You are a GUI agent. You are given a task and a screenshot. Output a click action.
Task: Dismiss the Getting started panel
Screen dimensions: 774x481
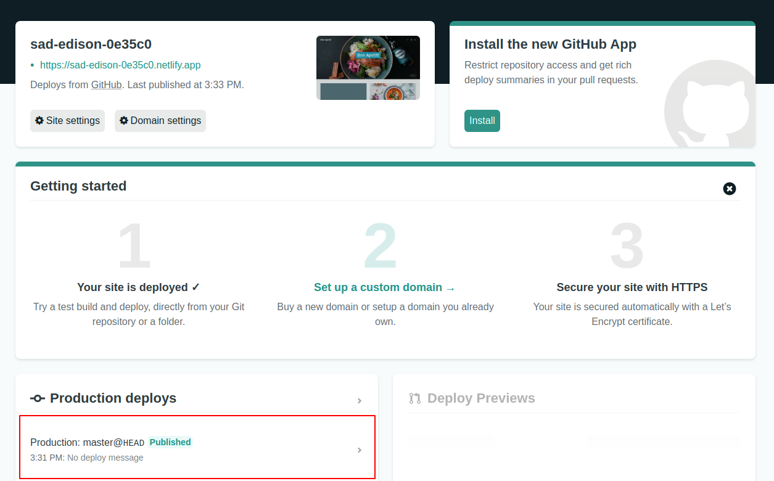pos(730,189)
